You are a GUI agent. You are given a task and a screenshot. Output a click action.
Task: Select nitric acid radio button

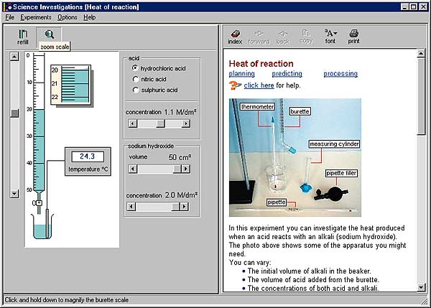(x=135, y=79)
